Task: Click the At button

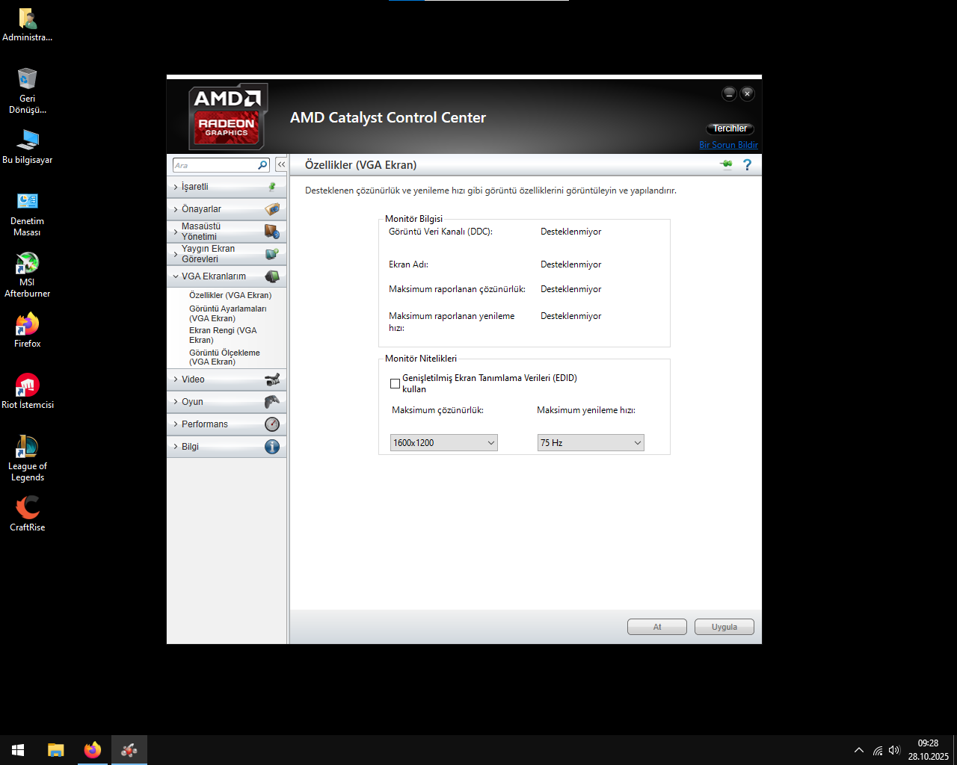Action: point(657,627)
